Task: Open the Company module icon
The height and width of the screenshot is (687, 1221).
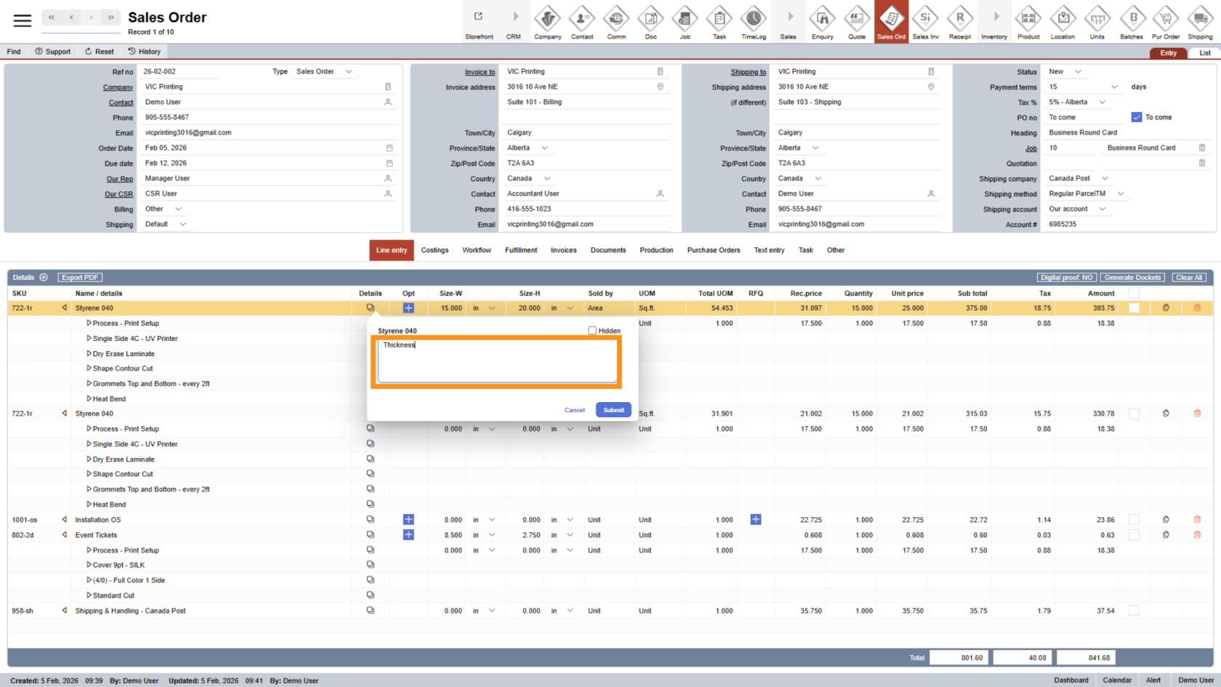Action: point(547,22)
